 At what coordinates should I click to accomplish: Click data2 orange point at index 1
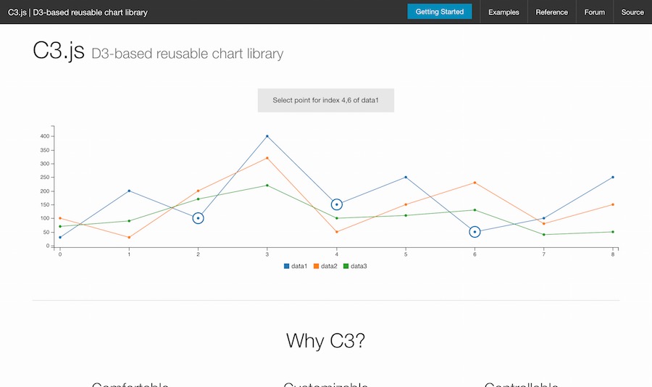(129, 238)
